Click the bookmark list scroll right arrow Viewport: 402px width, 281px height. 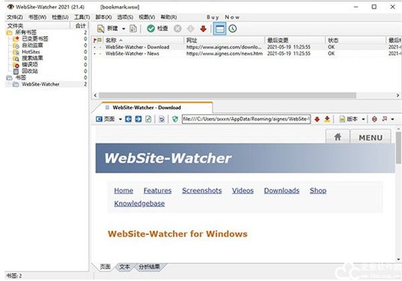pos(397,95)
